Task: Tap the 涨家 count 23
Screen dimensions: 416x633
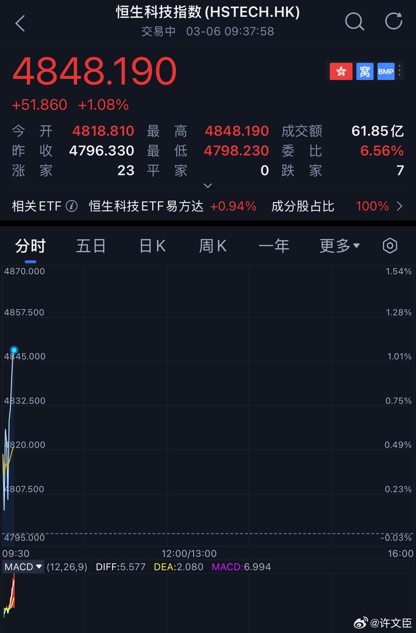Action: 126,170
